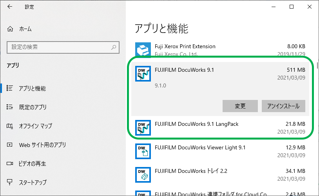Click the DocuWorks 9.1 LangPack icon
319x196 pixels.
[x=143, y=128]
